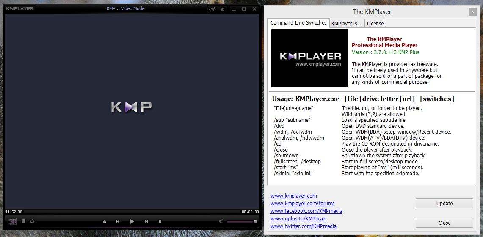Click the Close button in About dialog

[x=444, y=223]
